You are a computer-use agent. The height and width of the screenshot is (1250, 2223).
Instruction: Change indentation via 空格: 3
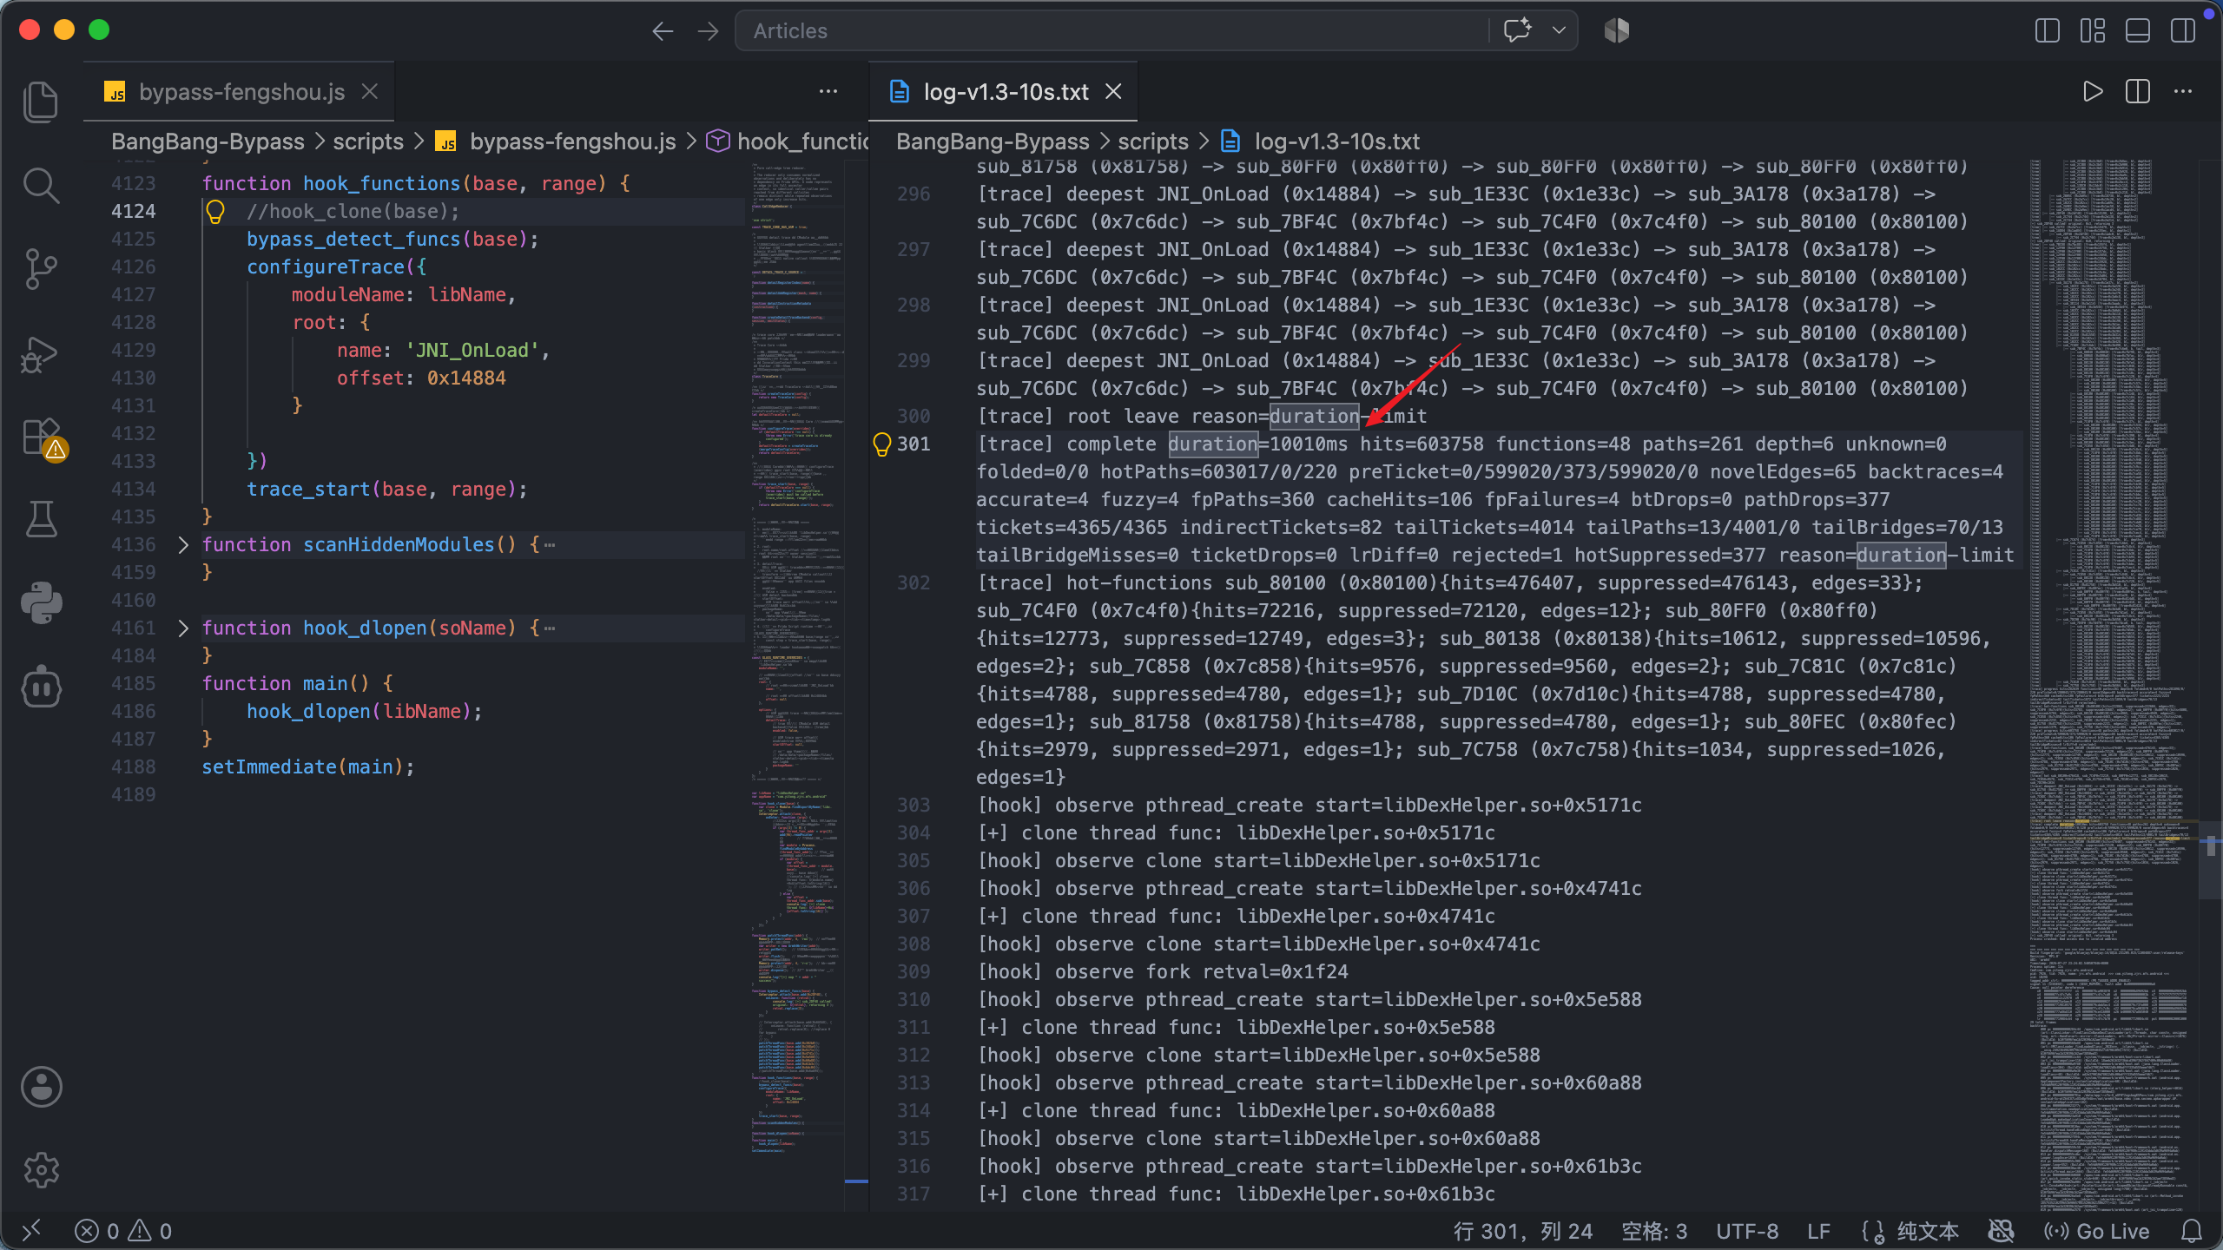coord(1654,1231)
